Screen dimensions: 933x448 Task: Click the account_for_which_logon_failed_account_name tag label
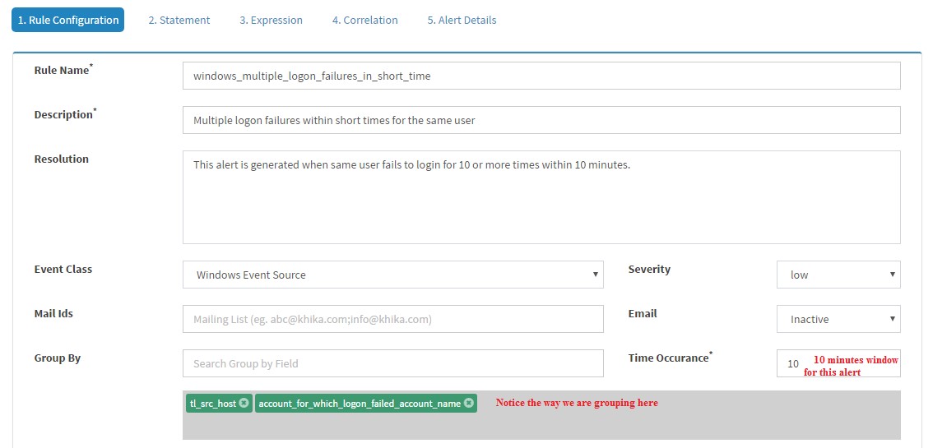pyautogui.click(x=360, y=404)
